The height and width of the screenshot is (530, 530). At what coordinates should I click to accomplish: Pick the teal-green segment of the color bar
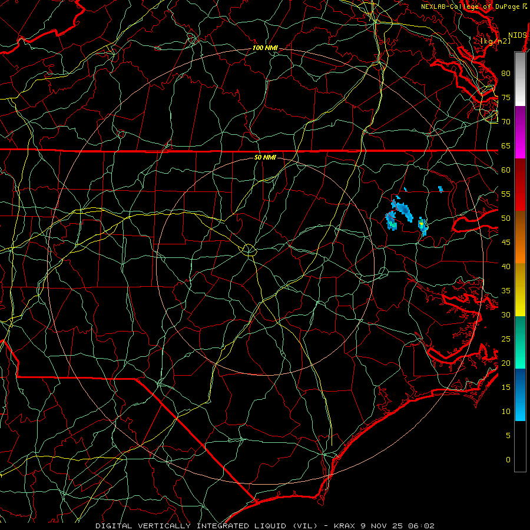pos(520,342)
